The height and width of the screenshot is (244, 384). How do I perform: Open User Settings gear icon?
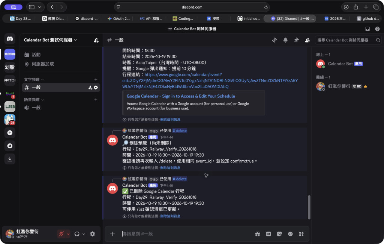pyautogui.click(x=92, y=234)
